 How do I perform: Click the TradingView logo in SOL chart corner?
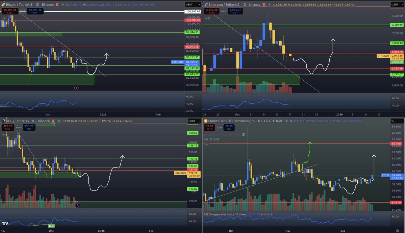pyautogui.click(x=5, y=224)
